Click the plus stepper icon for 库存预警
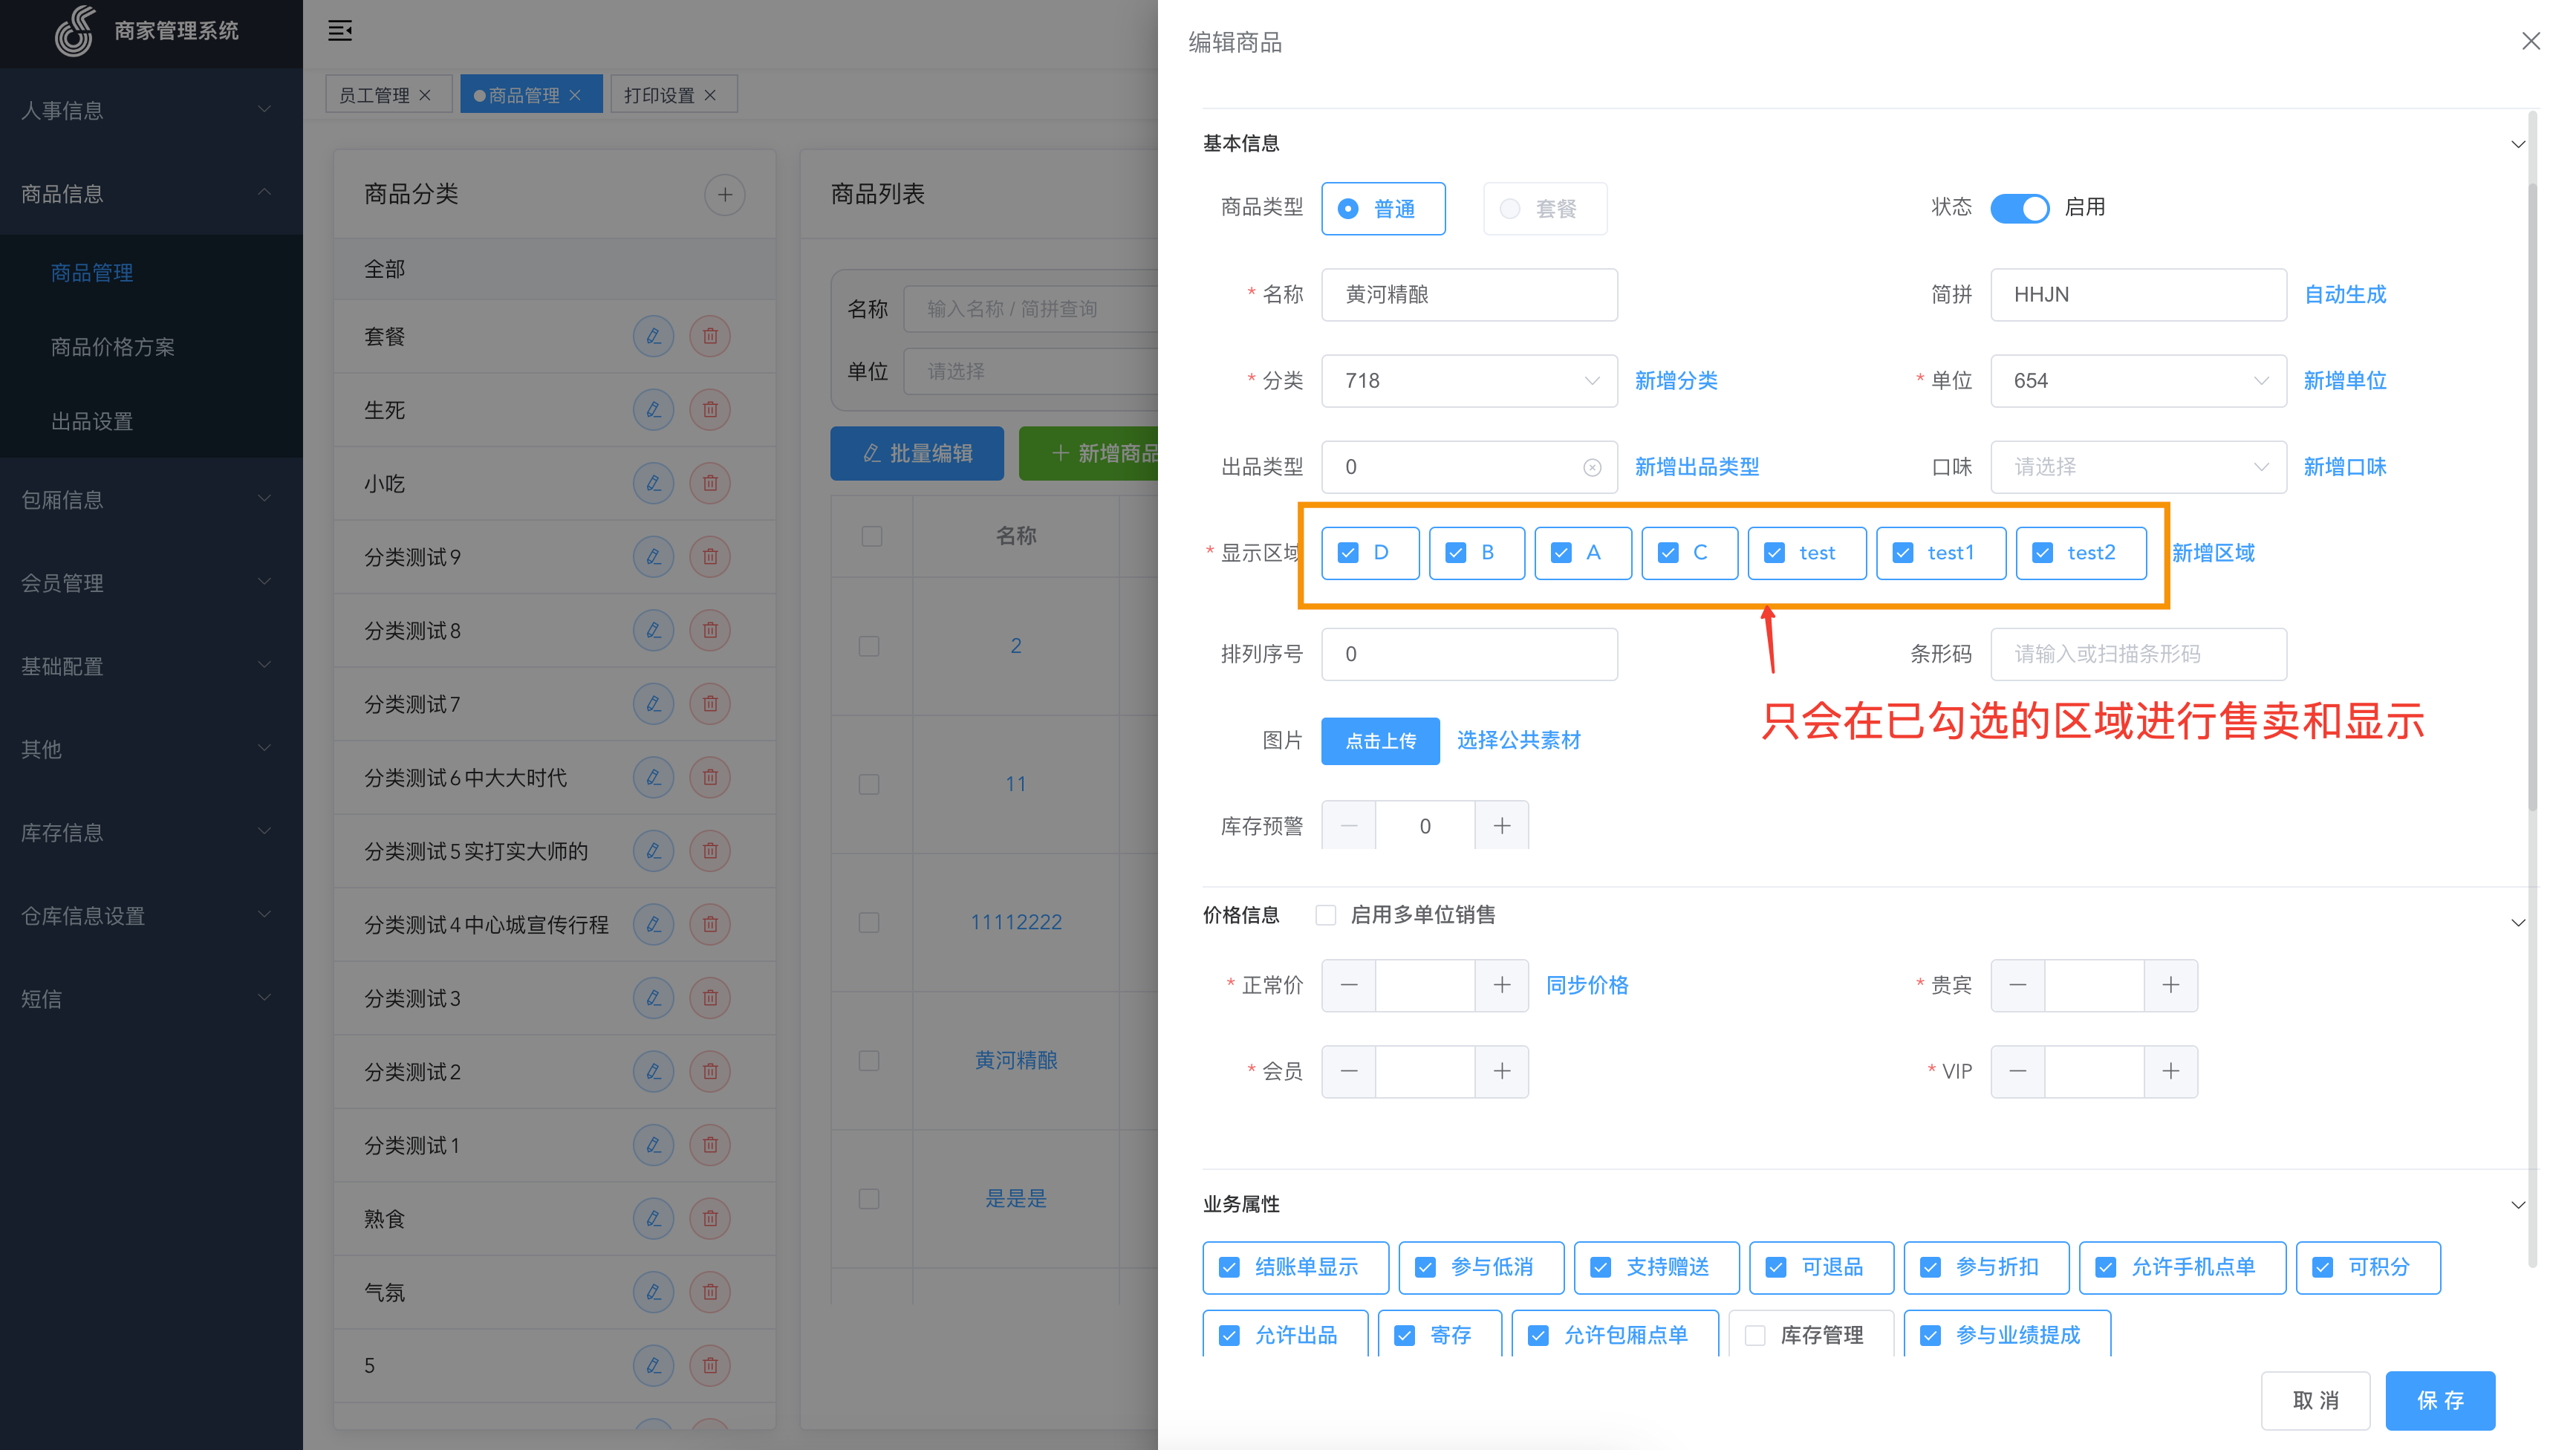Screen dimensions: 2576x1450 [1501, 825]
